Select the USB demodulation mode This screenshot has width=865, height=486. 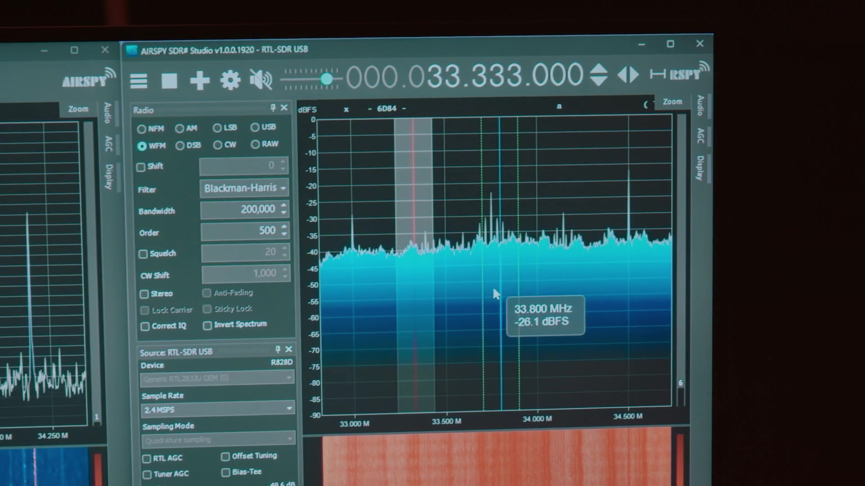click(264, 127)
